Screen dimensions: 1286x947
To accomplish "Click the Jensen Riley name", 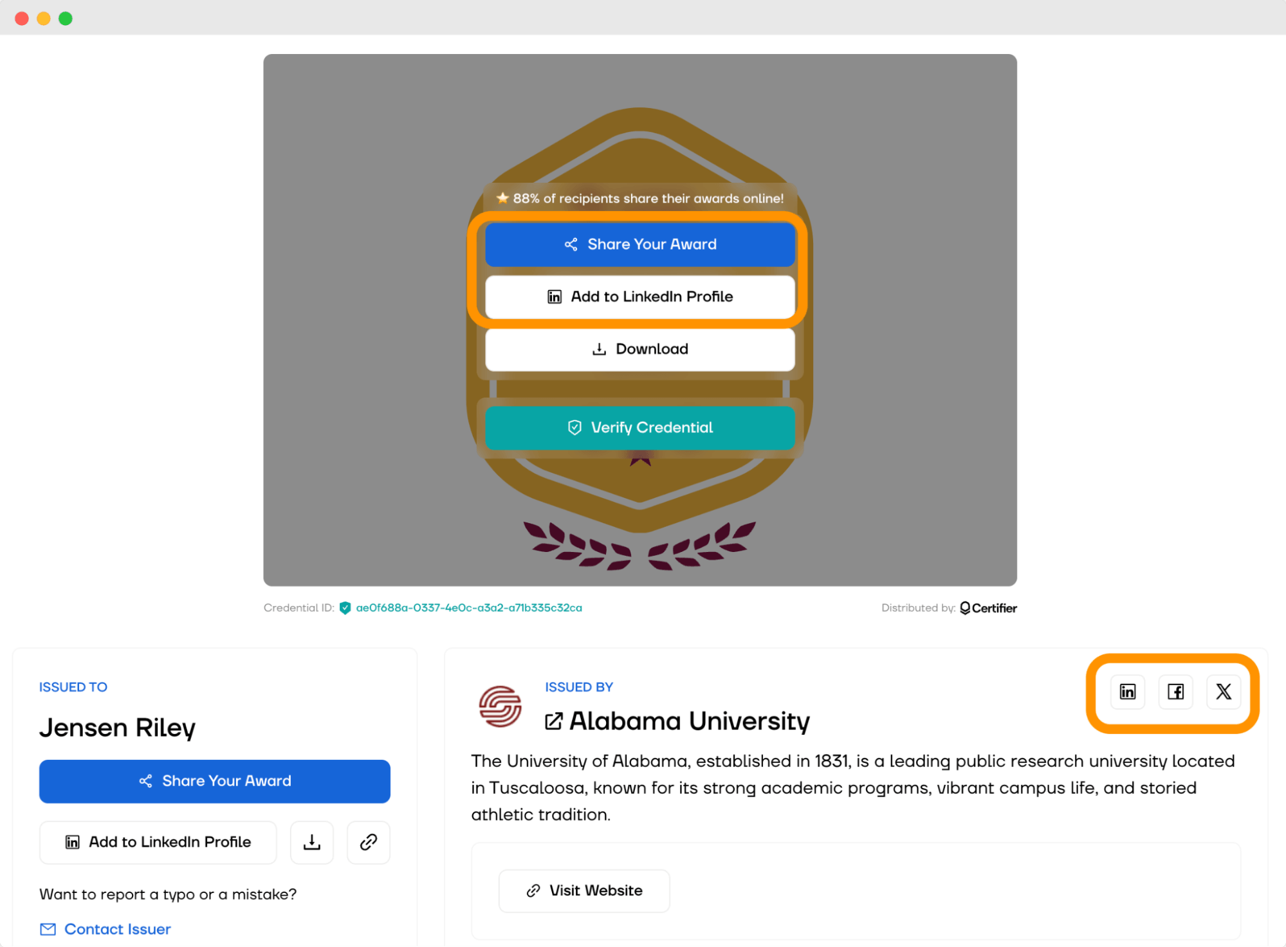I will 117,728.
